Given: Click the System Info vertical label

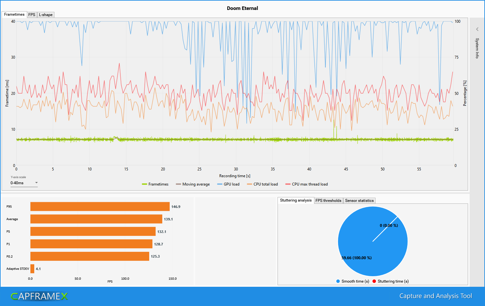Looking at the screenshot, I should point(477,48).
